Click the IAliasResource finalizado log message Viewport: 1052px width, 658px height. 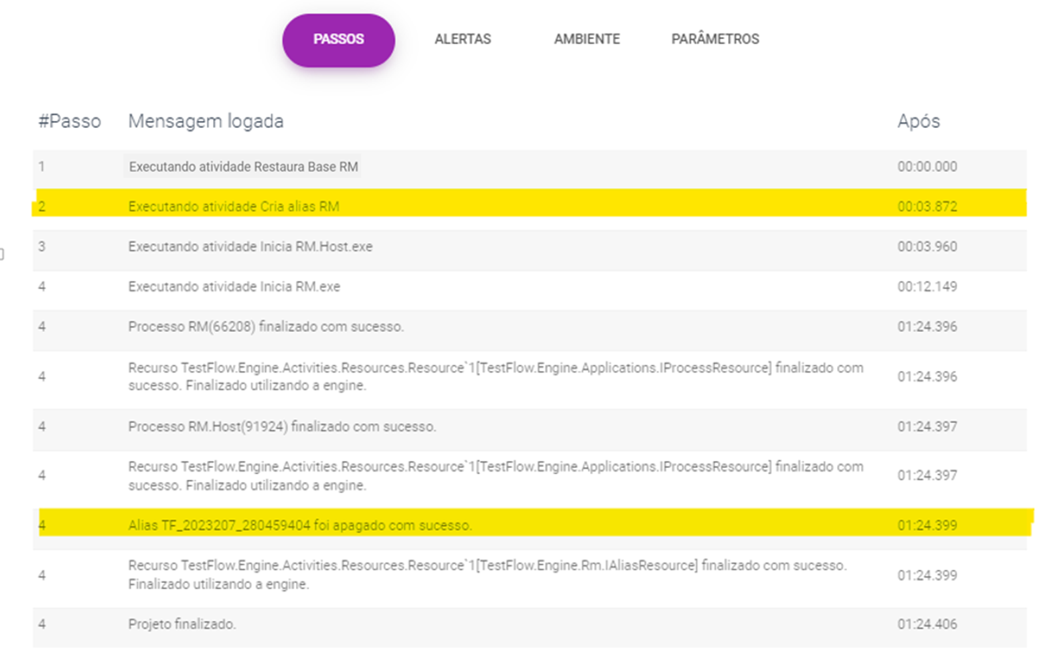coord(487,574)
